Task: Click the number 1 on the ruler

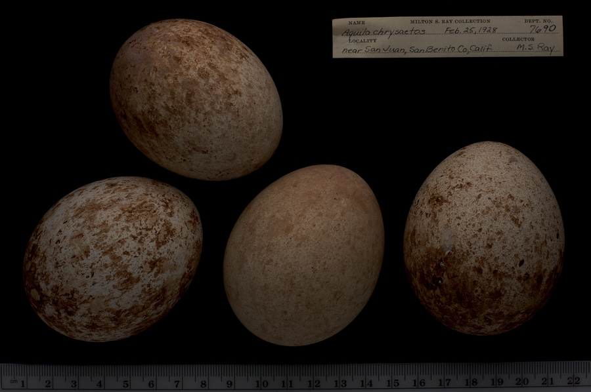Action: click(x=22, y=383)
